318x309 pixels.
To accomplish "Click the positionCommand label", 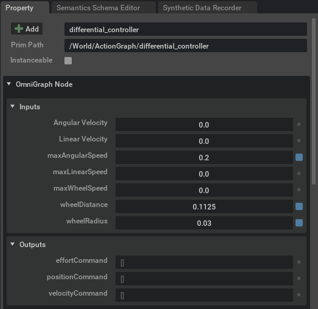I will (x=77, y=277).
